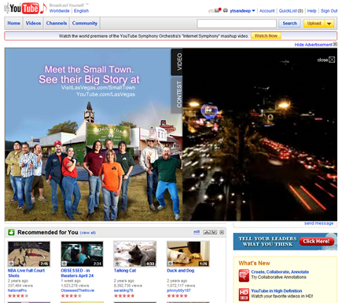Open the Videos tab
The image size is (342, 303).
click(33, 24)
